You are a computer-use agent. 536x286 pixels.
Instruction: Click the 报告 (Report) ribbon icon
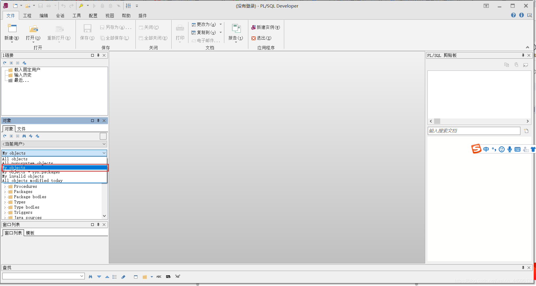click(236, 28)
